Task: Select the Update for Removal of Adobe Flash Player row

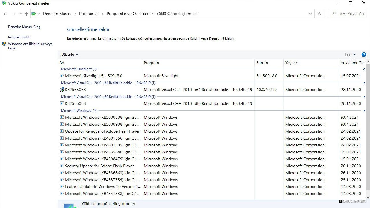Action: tap(212, 131)
